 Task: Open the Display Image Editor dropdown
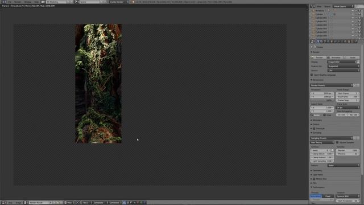coord(342,62)
